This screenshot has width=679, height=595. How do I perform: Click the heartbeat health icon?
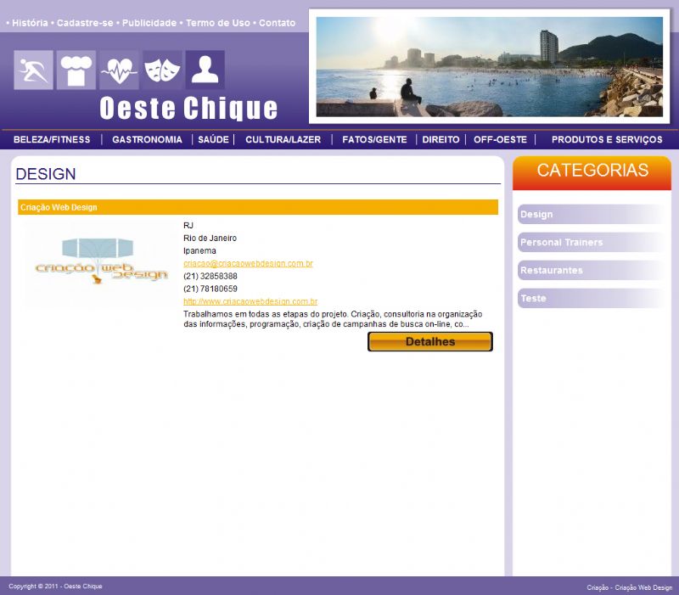pyautogui.click(x=119, y=70)
